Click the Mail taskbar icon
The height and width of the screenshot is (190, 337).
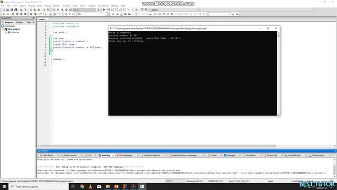point(99,186)
